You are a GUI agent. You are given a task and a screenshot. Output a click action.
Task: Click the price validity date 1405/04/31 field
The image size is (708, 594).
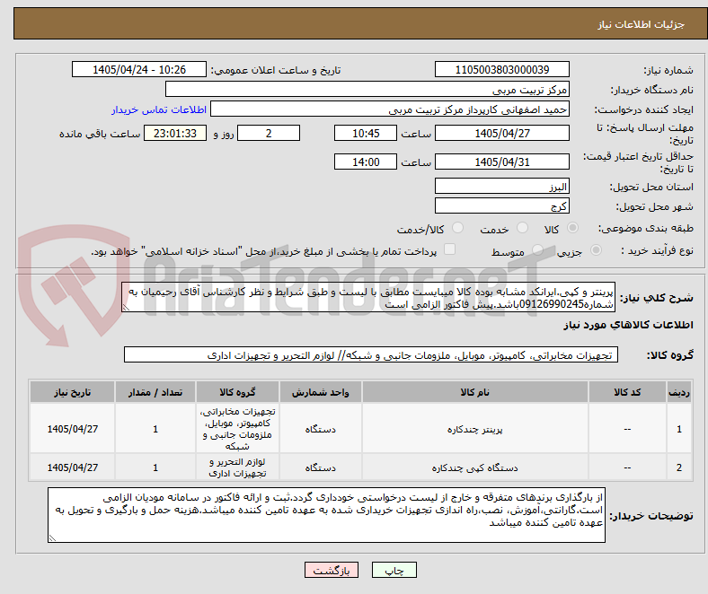coord(501,162)
